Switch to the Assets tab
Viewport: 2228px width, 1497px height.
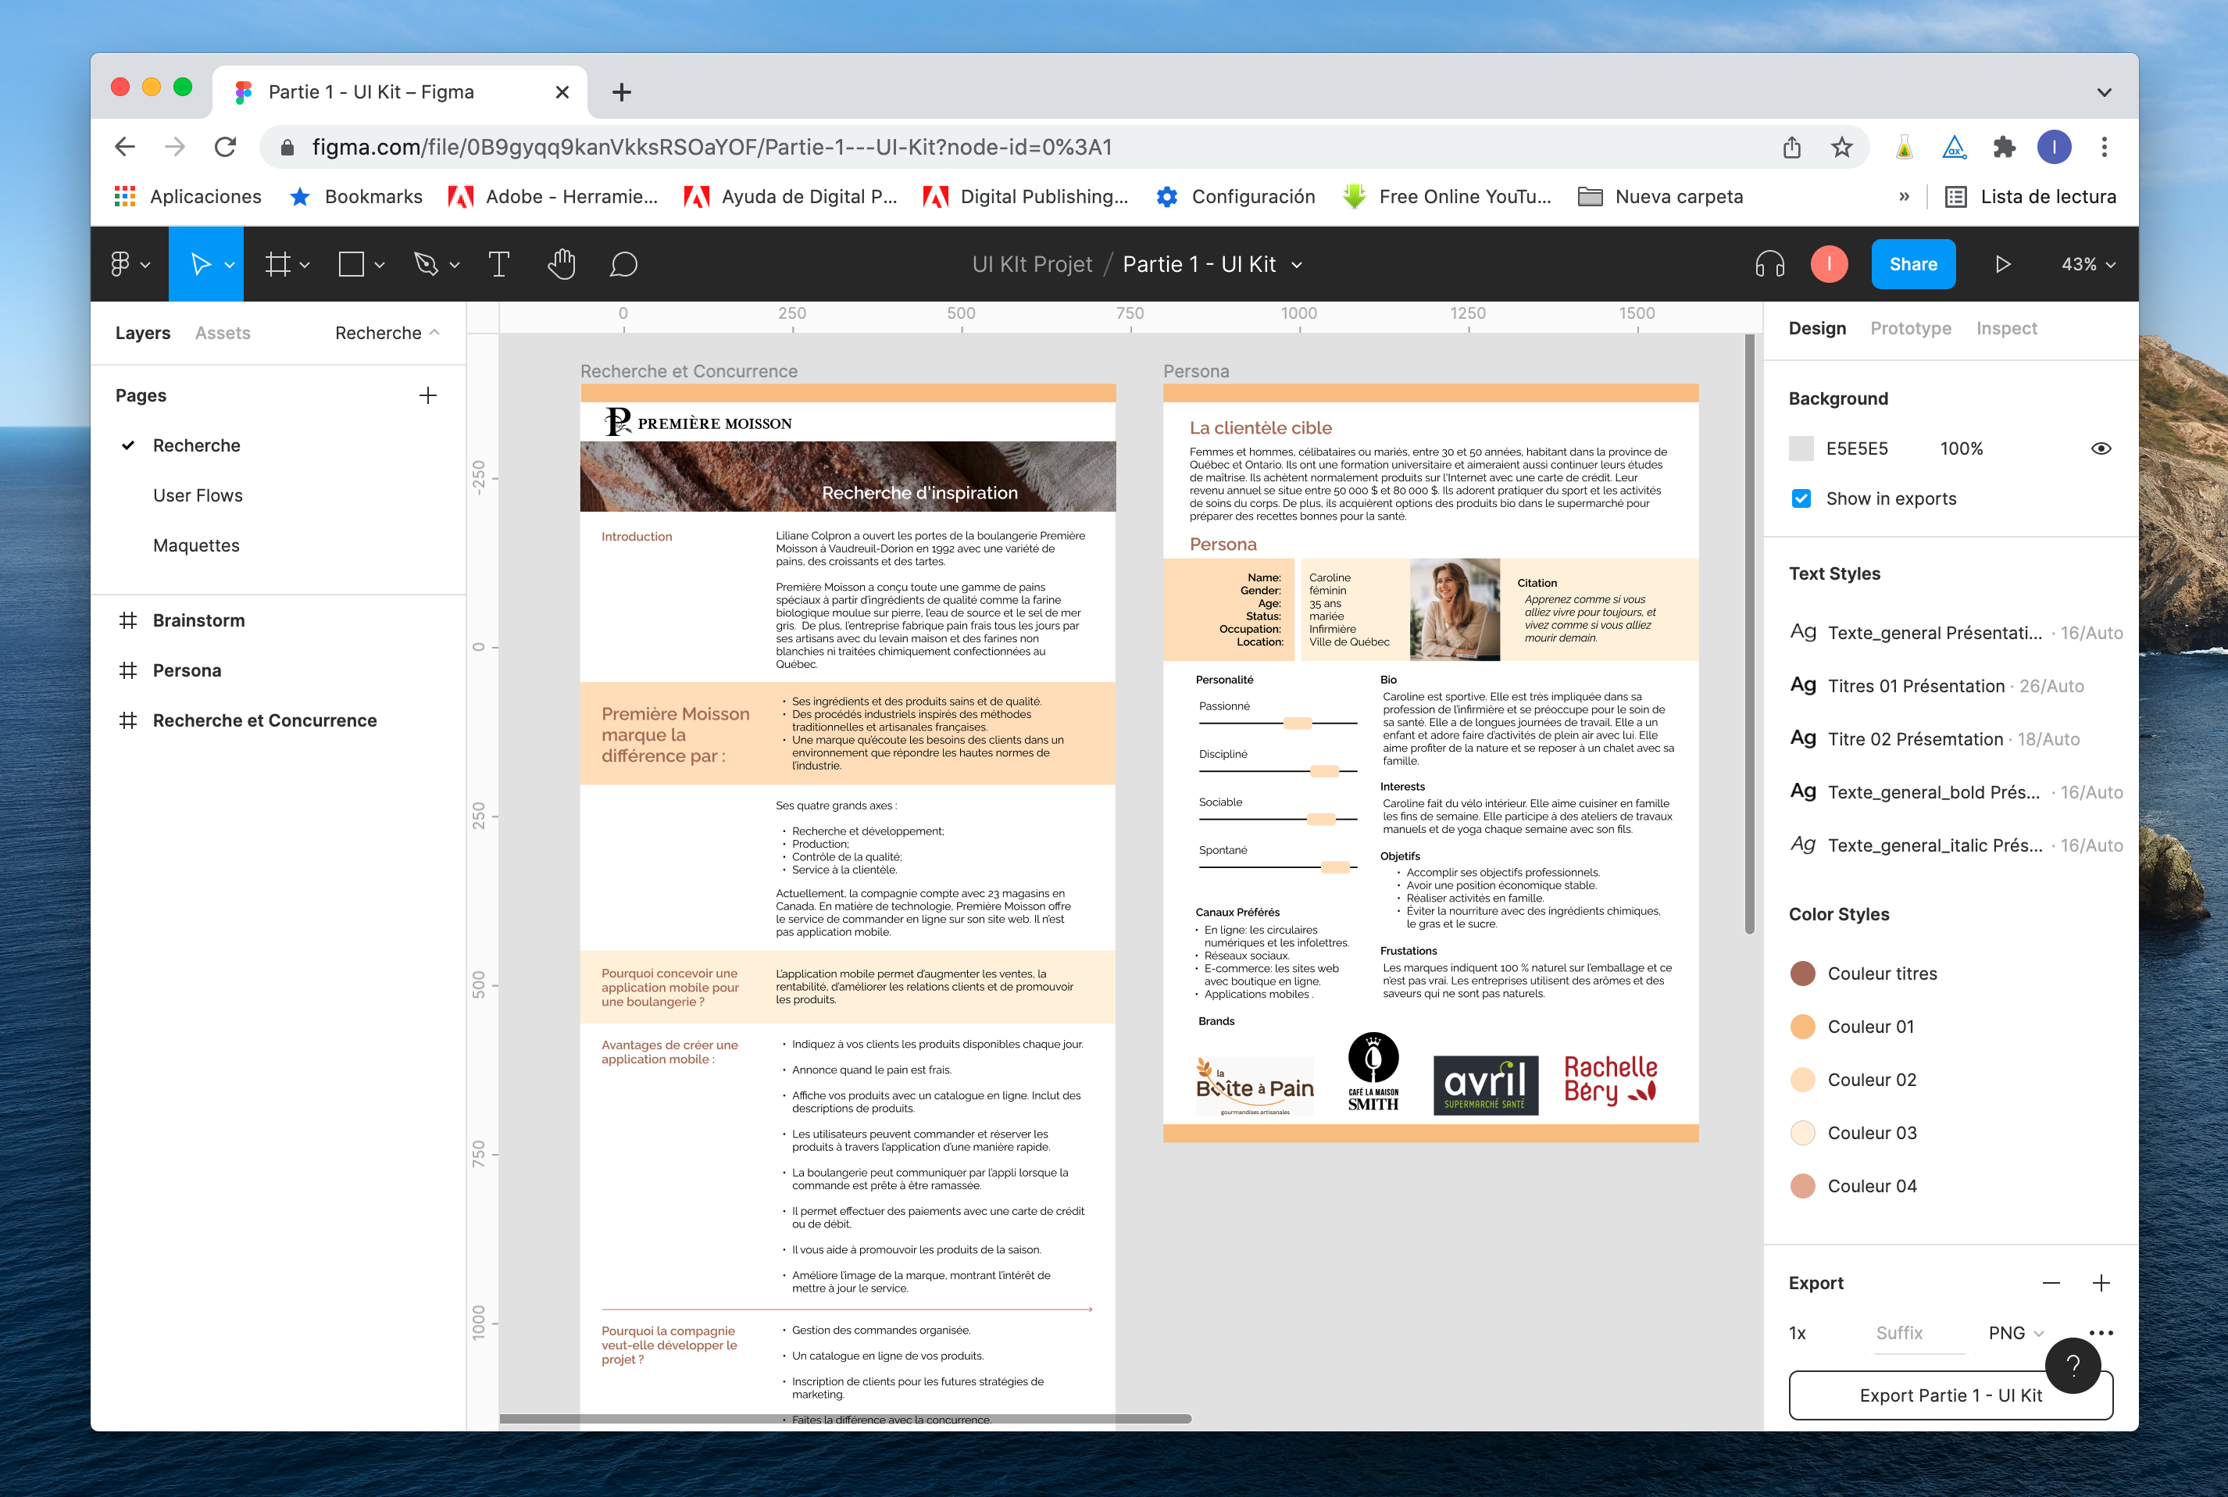pos(223,332)
